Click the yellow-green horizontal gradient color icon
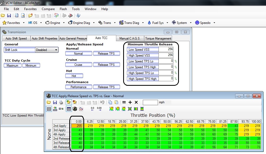 coord(136,109)
